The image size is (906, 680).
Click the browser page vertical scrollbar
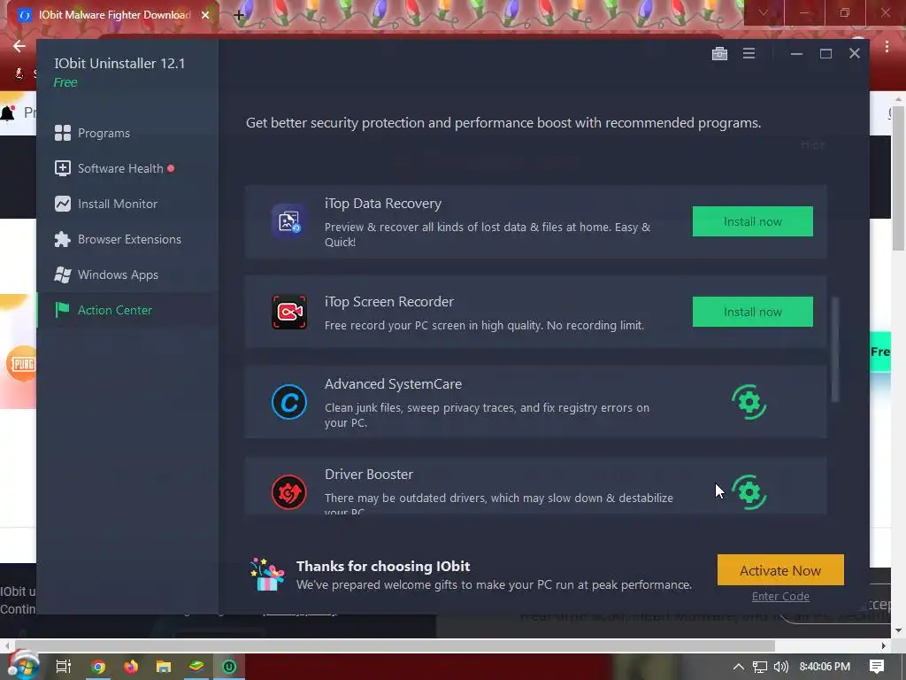click(x=898, y=179)
